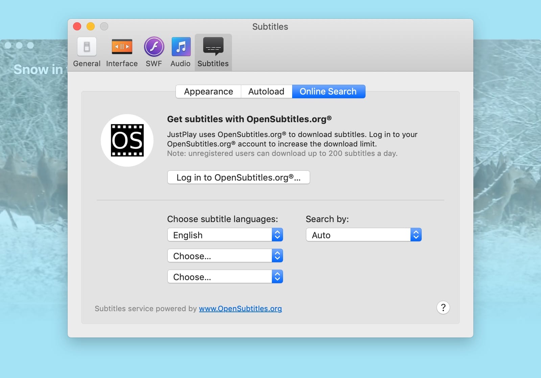
Task: Open help with the question mark button
Action: pos(443,307)
